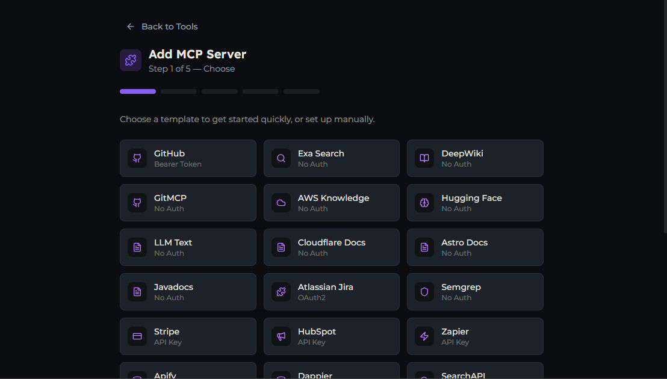Screen dimensions: 667x379
Task: Choose the Stripe template title
Action: [x=166, y=332]
